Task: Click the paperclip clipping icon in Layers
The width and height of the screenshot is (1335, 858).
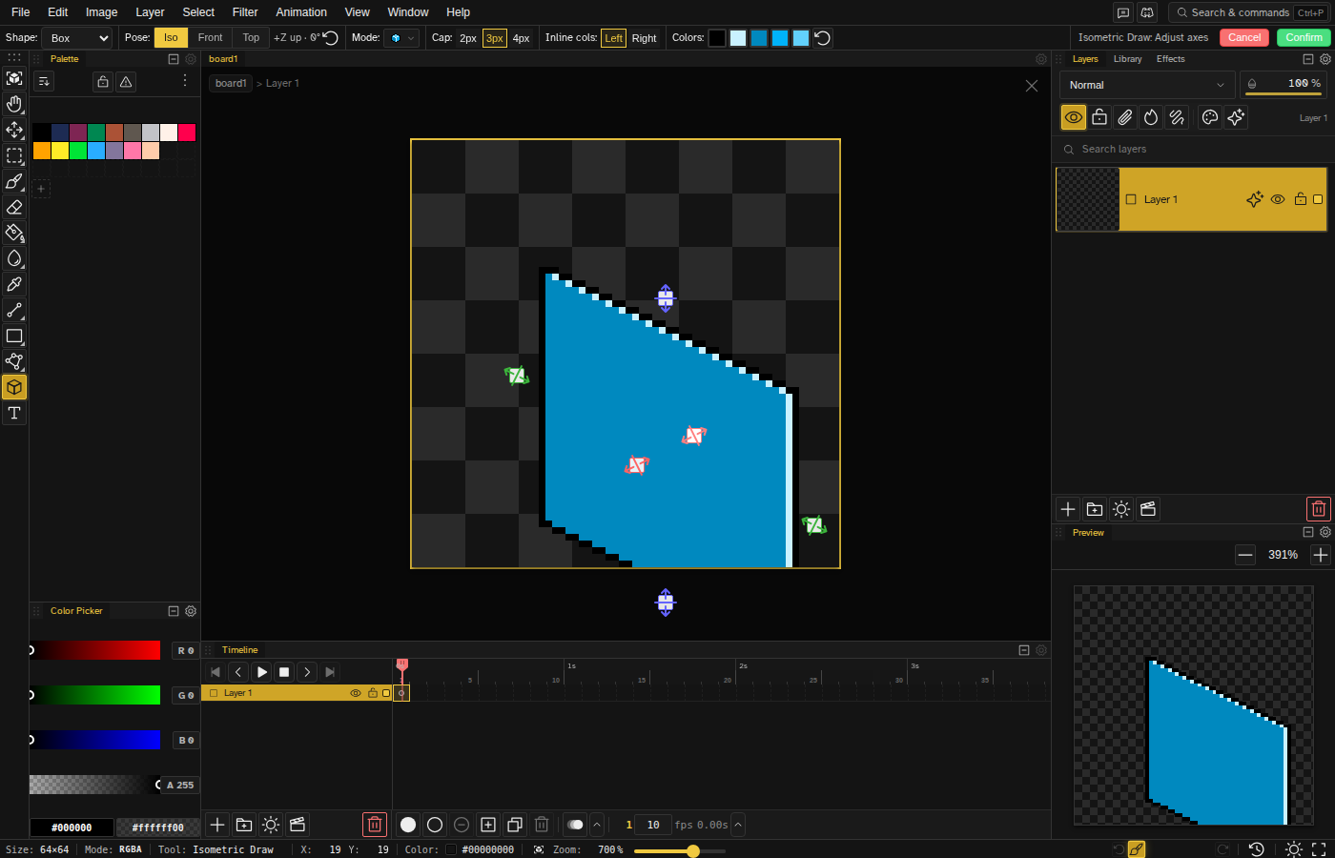Action: (x=1125, y=117)
